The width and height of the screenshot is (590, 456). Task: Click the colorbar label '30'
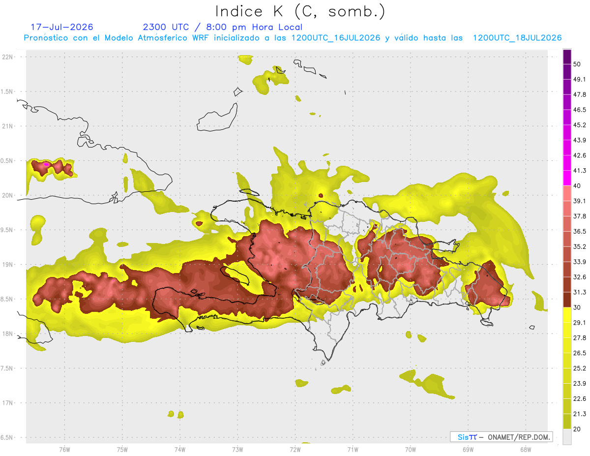click(577, 307)
